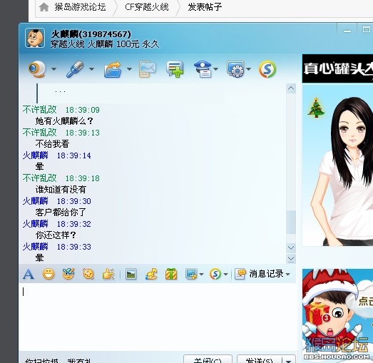Send a gift with the gift box icon

[171, 275]
